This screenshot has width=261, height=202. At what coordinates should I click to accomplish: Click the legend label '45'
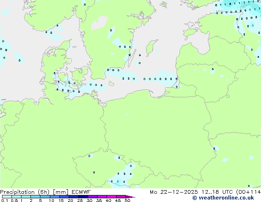click(x=118, y=200)
